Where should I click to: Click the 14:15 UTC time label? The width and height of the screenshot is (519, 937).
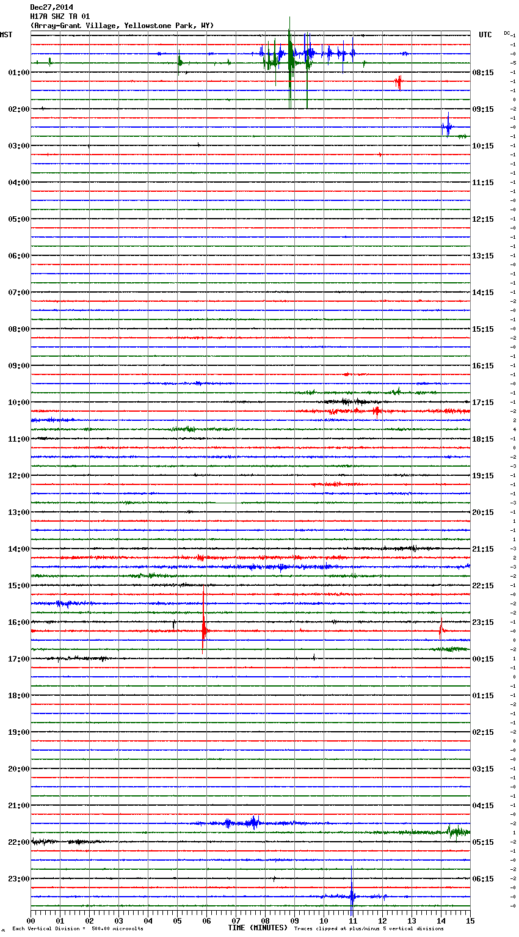[x=483, y=293]
